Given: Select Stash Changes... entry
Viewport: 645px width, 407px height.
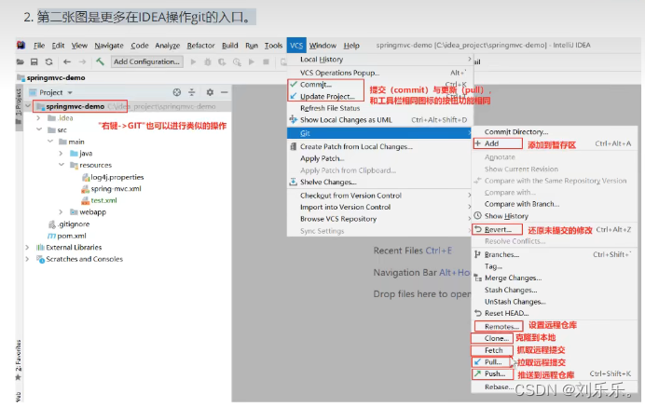Looking at the screenshot, I should [554, 290].
